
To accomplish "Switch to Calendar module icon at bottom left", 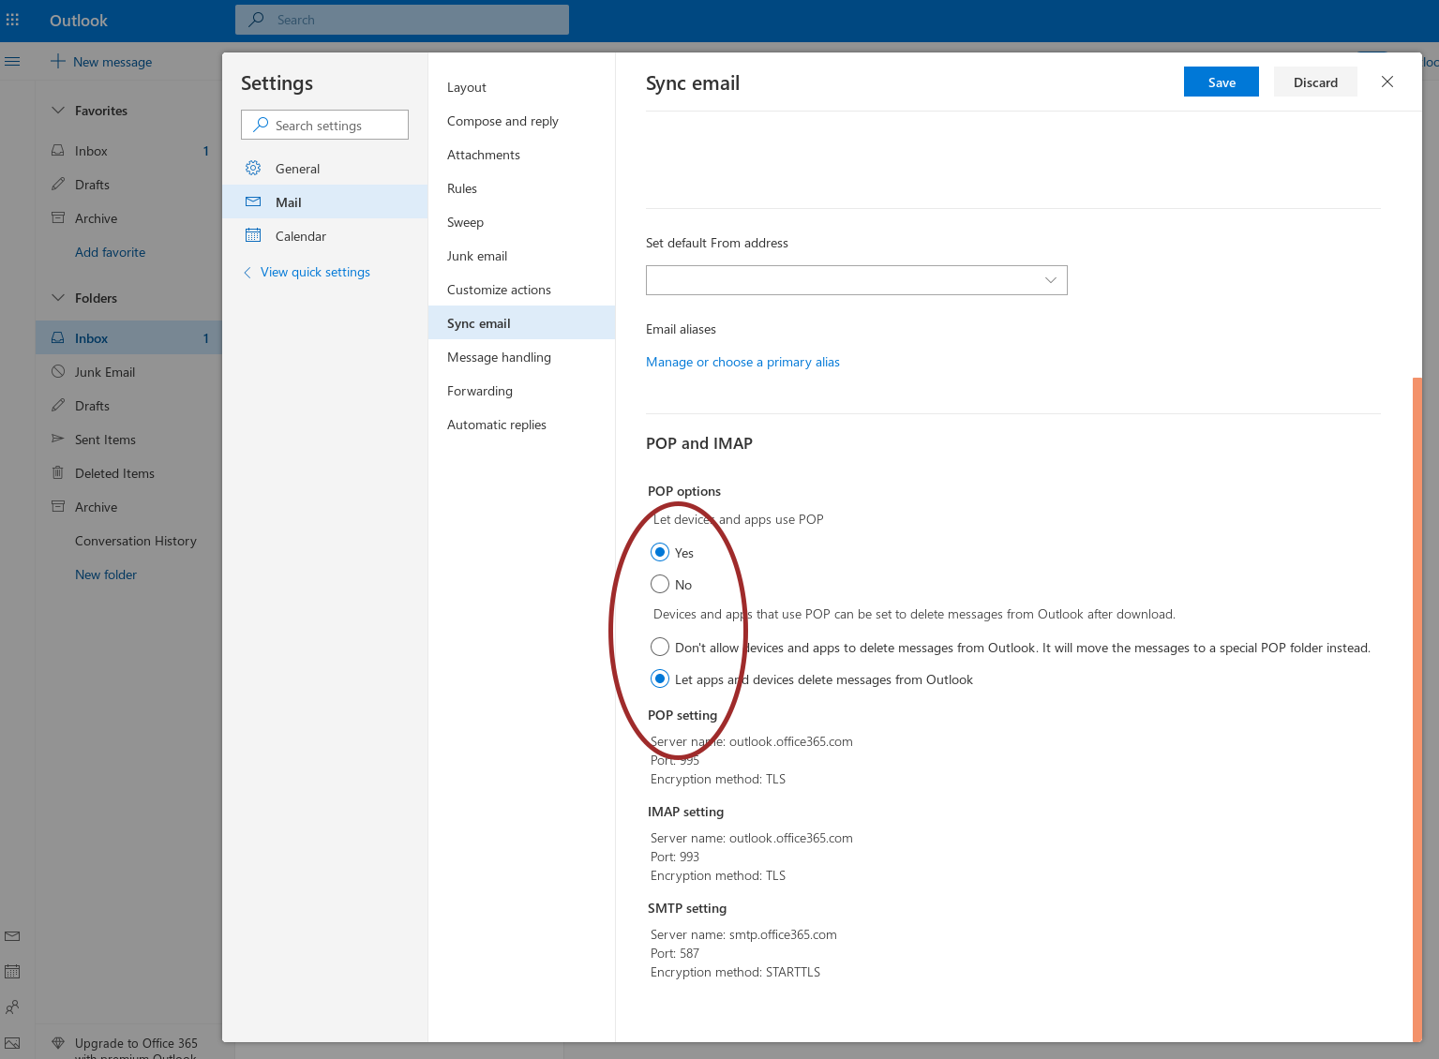I will 12,972.
